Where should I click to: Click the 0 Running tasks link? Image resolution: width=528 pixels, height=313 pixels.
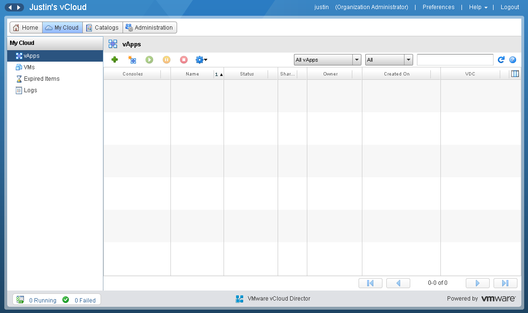pos(43,300)
